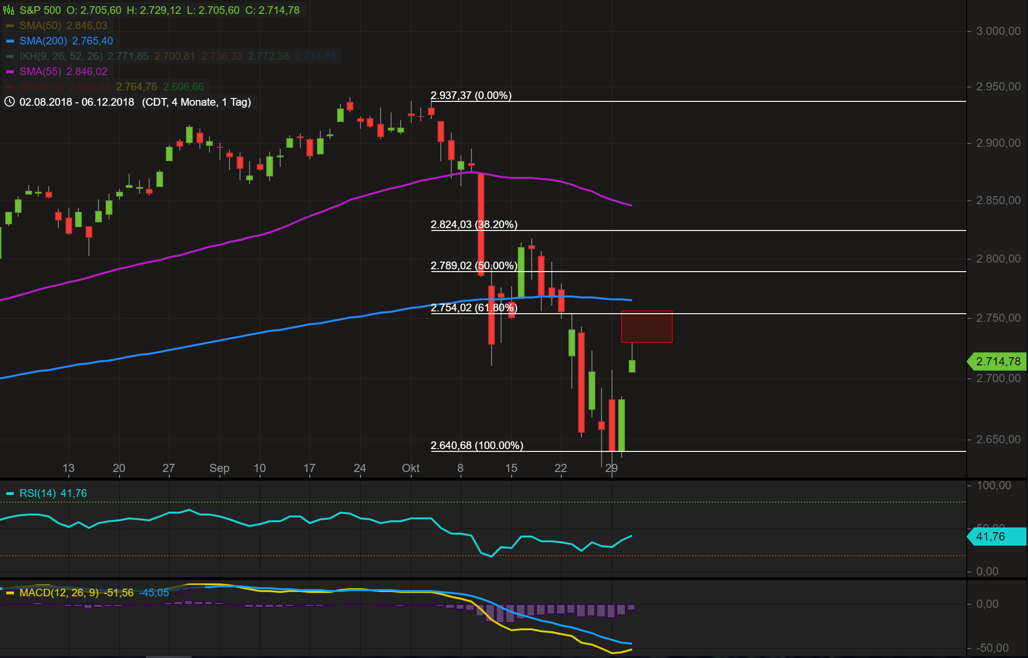Click the magenta SMA(55) color marker
This screenshot has width=1028, height=658.
[10, 72]
